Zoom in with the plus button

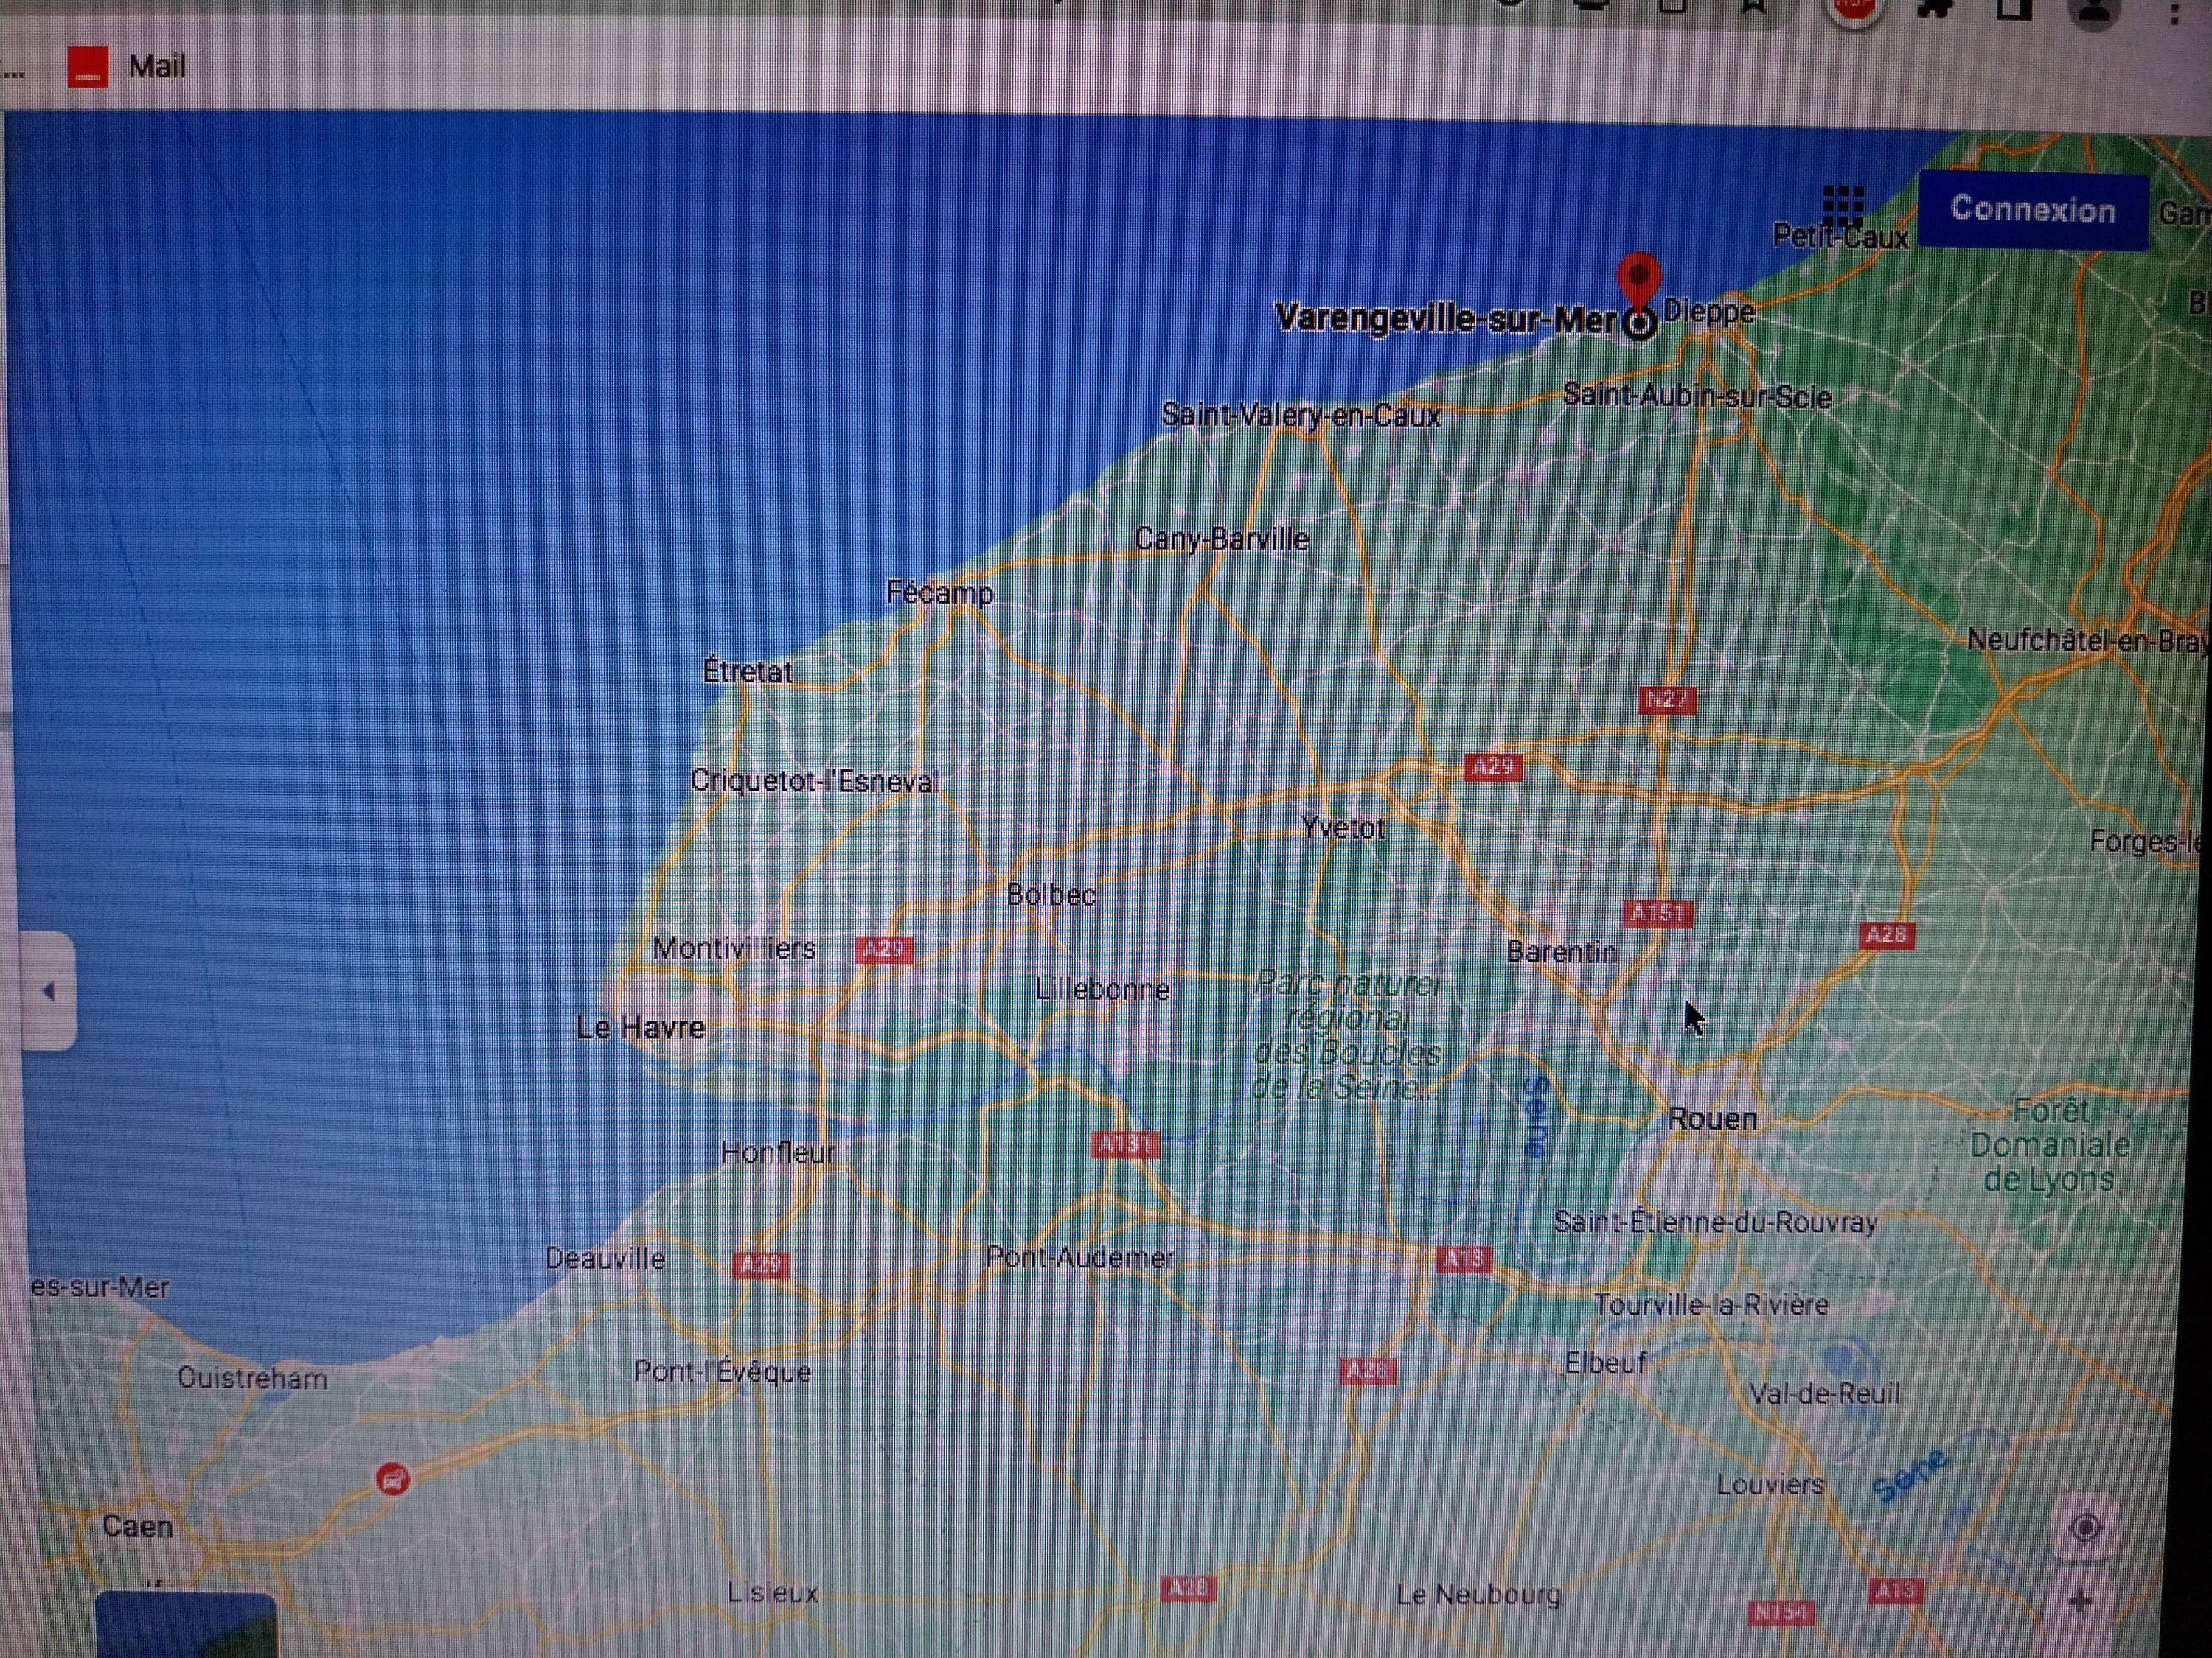(x=2081, y=1602)
